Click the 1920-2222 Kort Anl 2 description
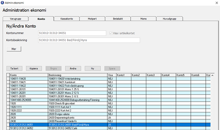Viewport: 220px width, 130px height. 78,110
